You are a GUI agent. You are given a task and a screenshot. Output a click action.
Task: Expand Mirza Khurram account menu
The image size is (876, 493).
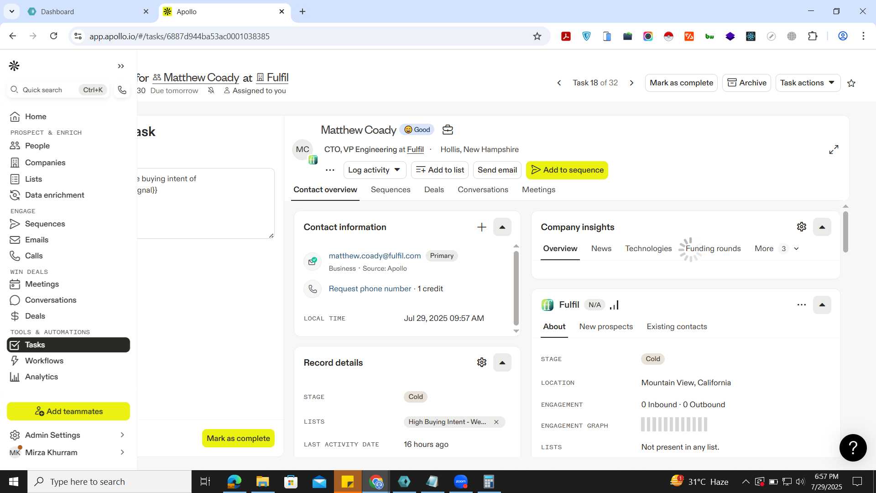(122, 452)
